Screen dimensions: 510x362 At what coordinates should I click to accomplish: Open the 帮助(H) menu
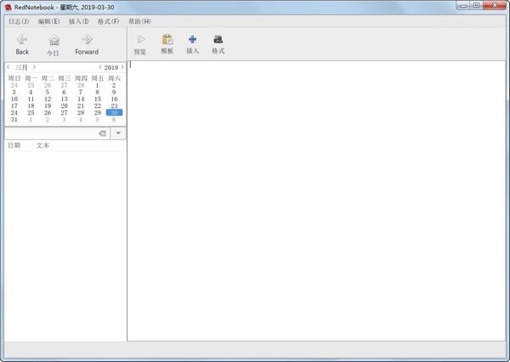[139, 20]
